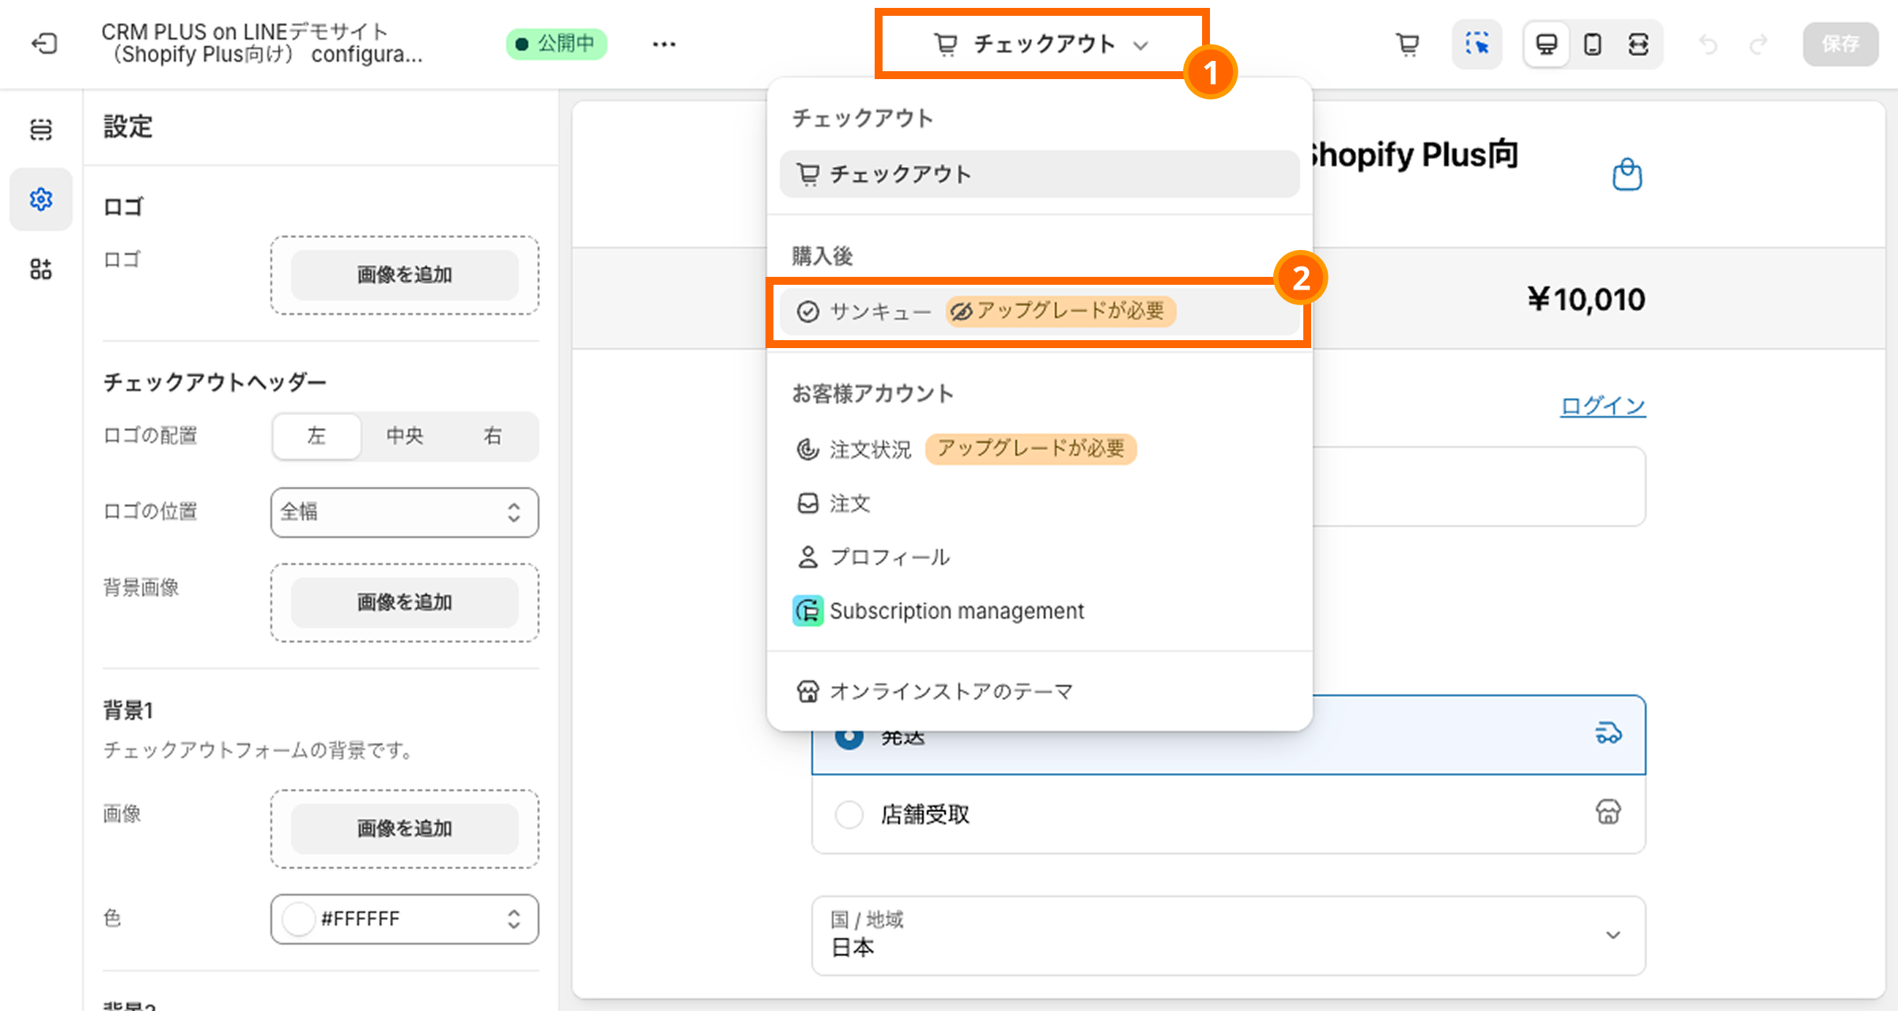Switch to desktop preview icon

tap(1547, 44)
